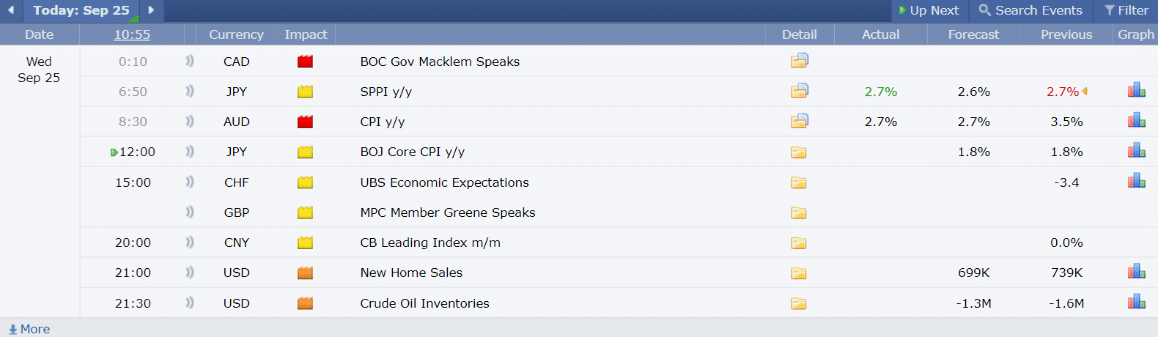Click the 10:55 time header link
1158x337 pixels.
(132, 34)
